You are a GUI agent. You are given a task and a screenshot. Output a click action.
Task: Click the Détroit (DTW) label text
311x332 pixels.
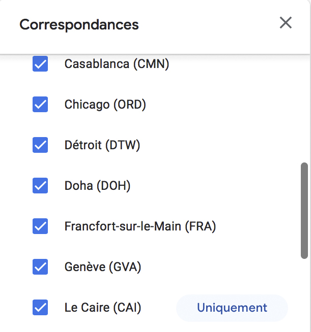click(102, 145)
